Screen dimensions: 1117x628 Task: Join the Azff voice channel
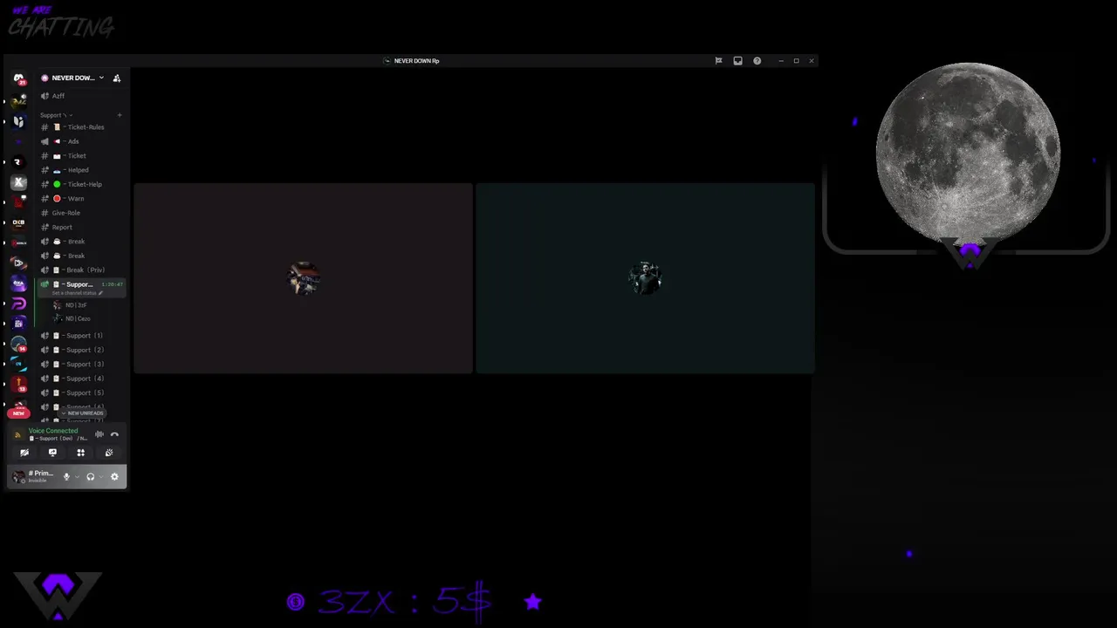(x=82, y=96)
